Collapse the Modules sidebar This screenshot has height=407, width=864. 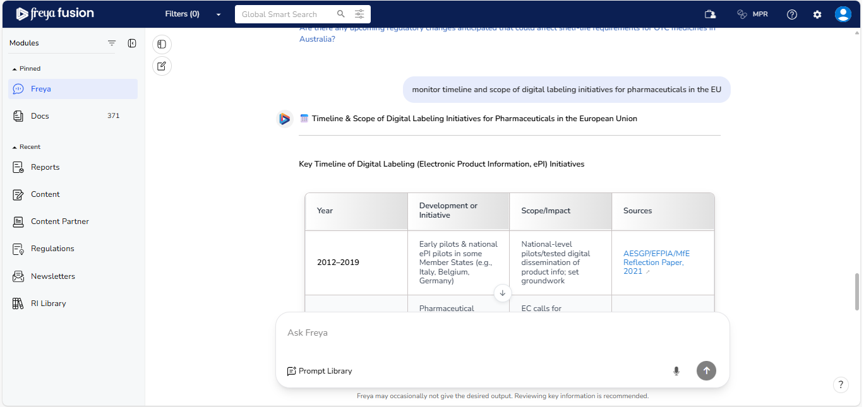pos(132,43)
